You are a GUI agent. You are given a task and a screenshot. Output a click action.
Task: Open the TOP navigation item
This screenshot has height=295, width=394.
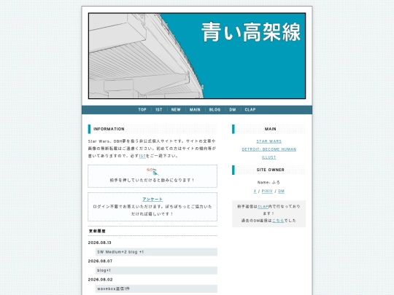[x=142, y=109]
